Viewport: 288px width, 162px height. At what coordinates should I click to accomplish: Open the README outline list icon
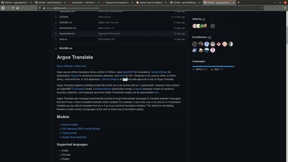click(56, 48)
